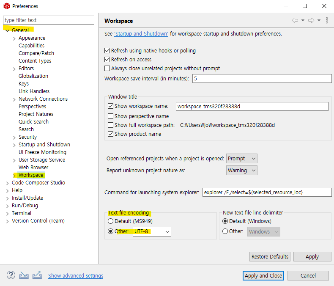Screen dimensions: 334x286
Task: Maximize the Preferences window
Action: tap(305, 6)
